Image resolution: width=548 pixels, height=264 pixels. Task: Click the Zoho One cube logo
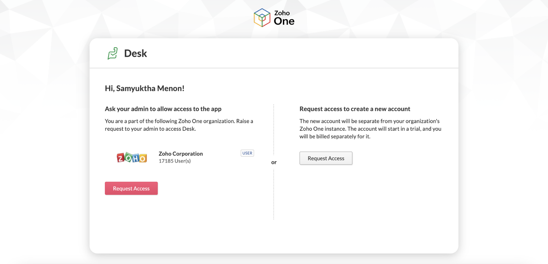coord(262,17)
